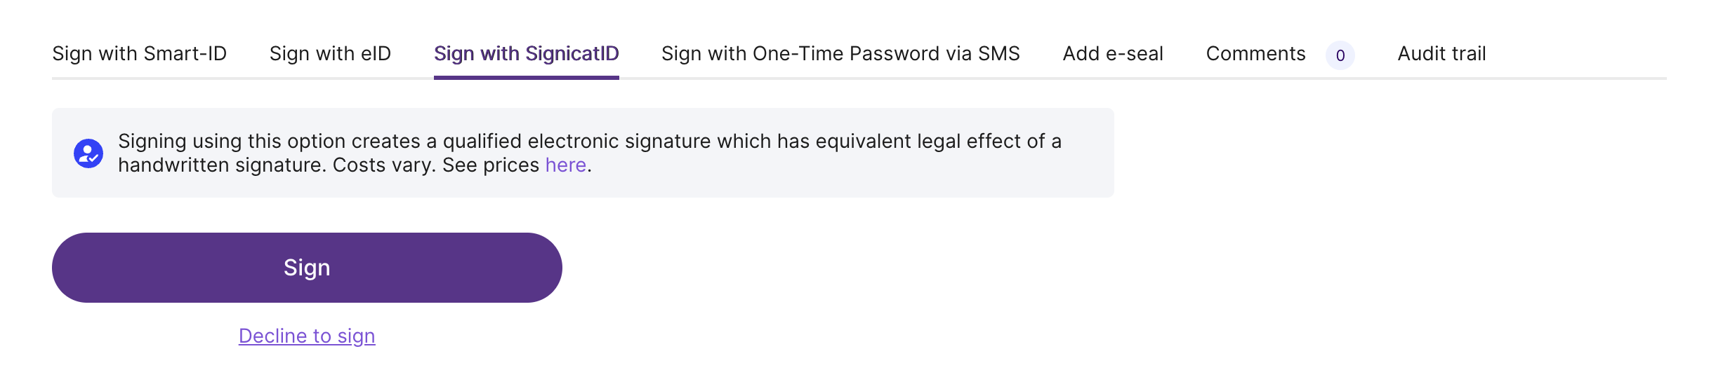The image size is (1716, 384).
Task: Open the prices 'here' link
Action: pyautogui.click(x=565, y=165)
